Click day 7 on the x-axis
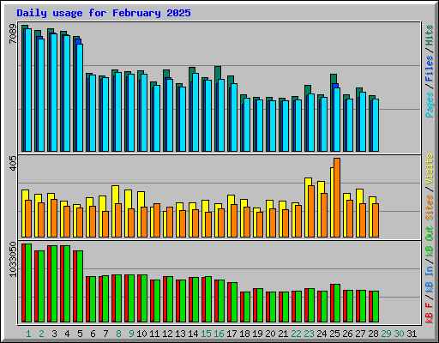This screenshot has height=343, width=439. [x=105, y=334]
